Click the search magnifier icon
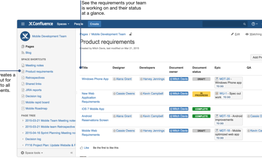The width and height of the screenshot is (262, 158). tap(245, 24)
